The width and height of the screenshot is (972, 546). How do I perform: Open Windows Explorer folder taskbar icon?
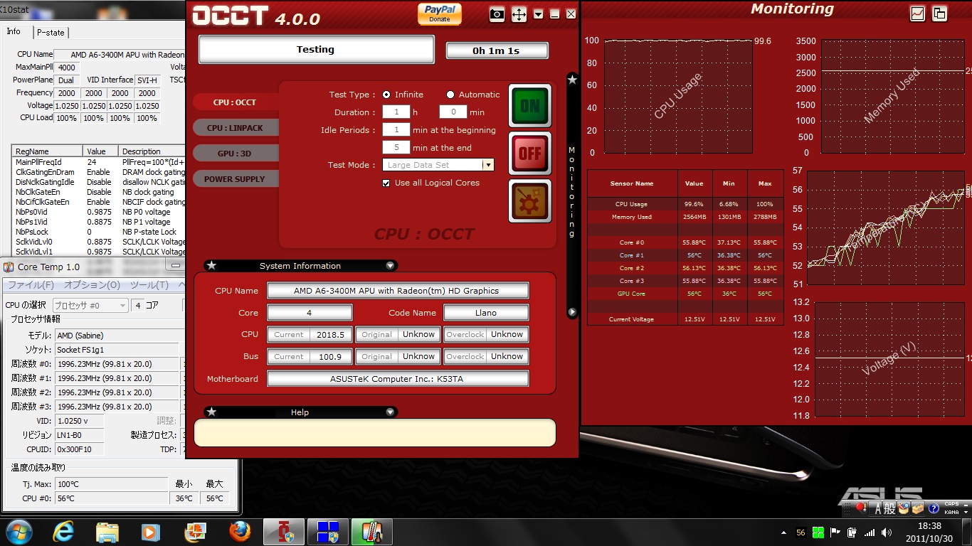point(107,532)
